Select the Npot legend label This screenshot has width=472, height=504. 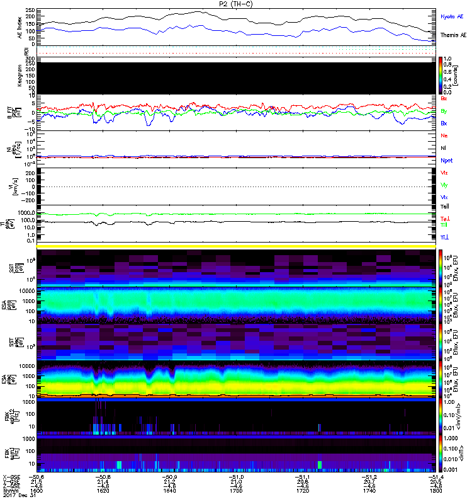coord(446,160)
